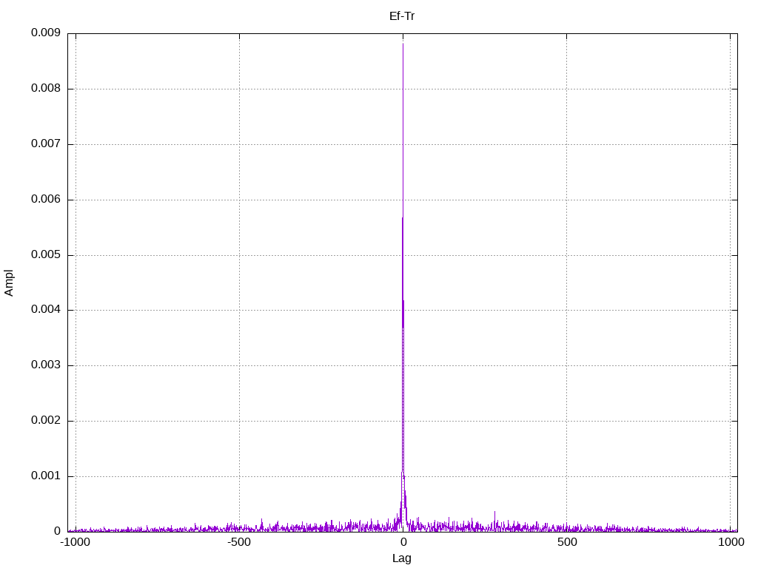Click y-axis tick label 0.009

click(x=46, y=33)
